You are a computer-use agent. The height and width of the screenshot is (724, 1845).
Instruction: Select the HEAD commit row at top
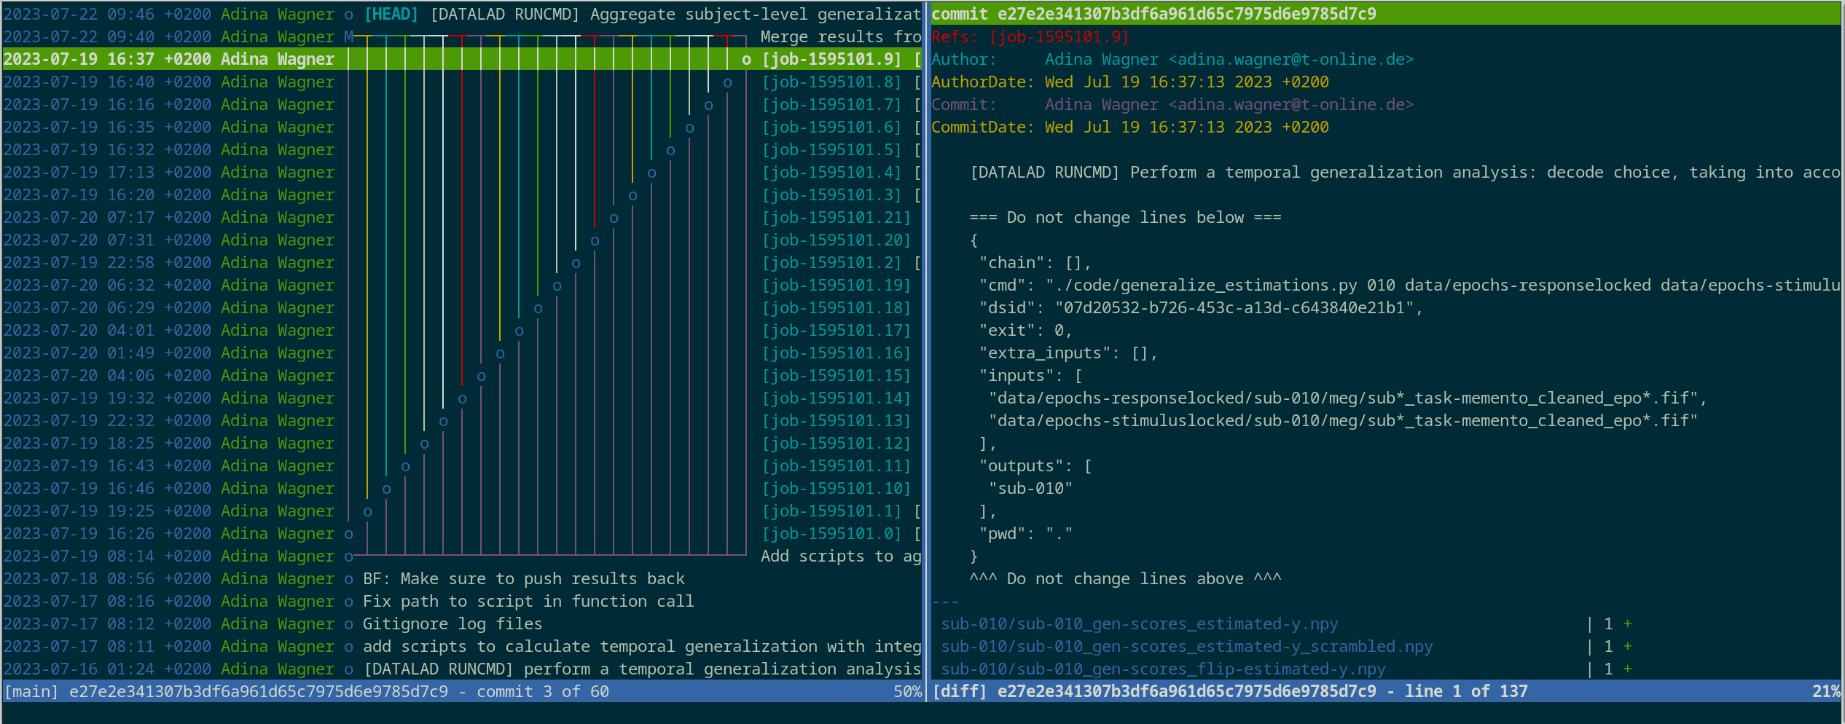461,15
